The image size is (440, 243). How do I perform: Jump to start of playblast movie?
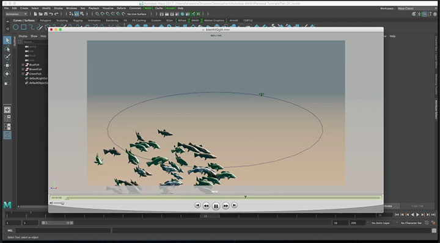[x=197, y=205]
